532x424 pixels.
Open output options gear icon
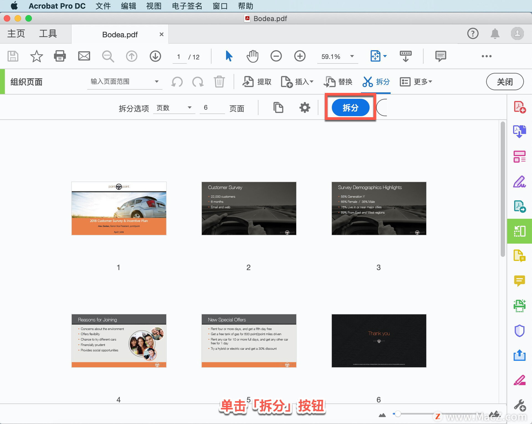[x=305, y=108]
